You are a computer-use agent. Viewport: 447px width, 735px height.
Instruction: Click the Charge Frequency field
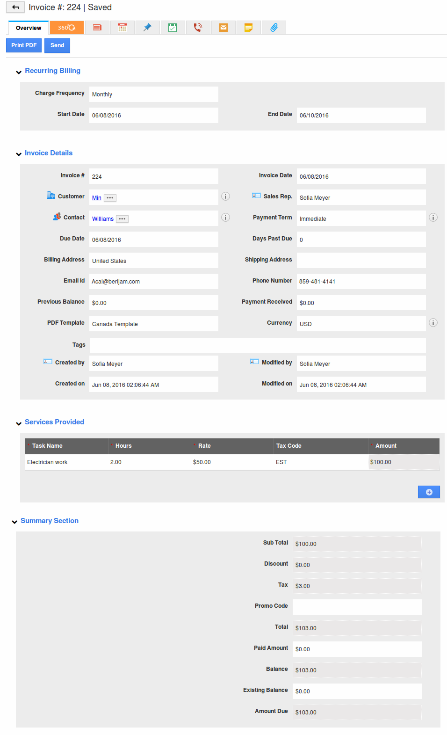point(154,94)
